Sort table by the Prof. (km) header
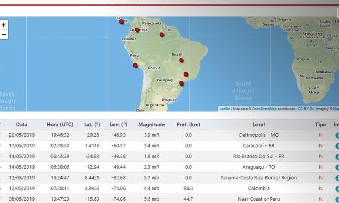The image size is (339, 203). tap(188, 125)
